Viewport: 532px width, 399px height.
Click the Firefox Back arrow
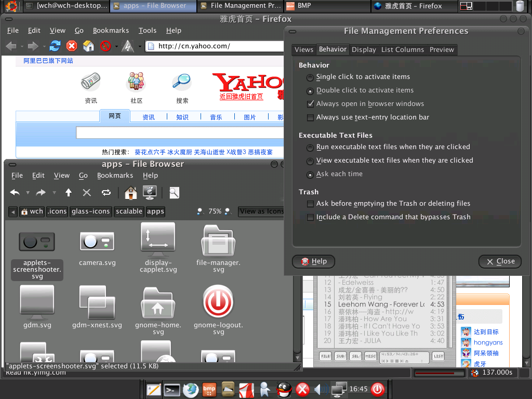point(11,46)
